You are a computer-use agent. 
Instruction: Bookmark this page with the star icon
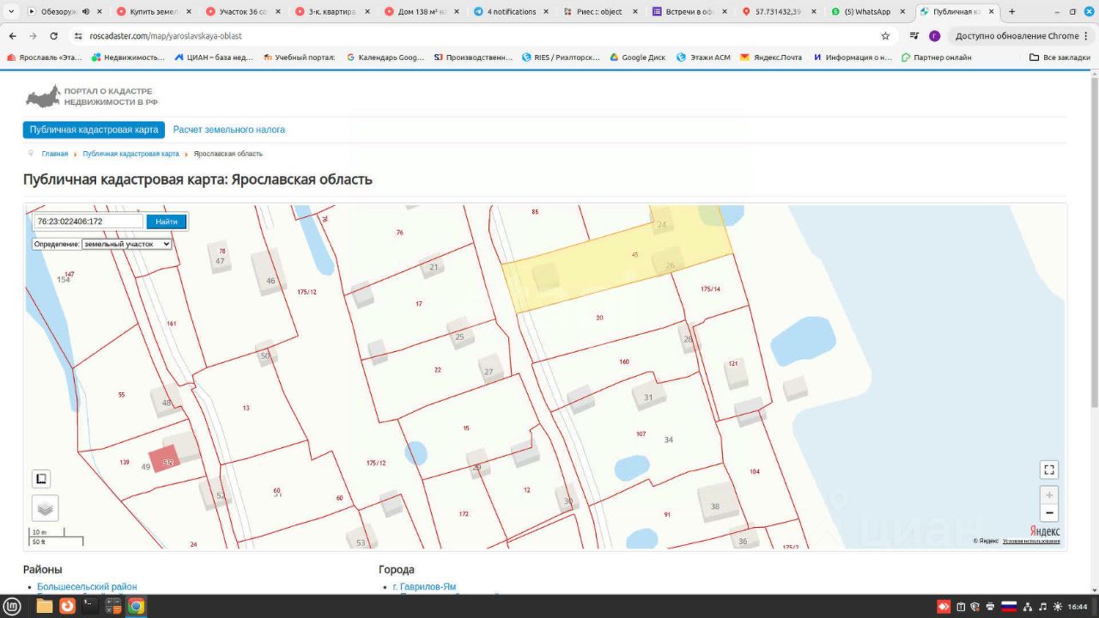(x=885, y=36)
